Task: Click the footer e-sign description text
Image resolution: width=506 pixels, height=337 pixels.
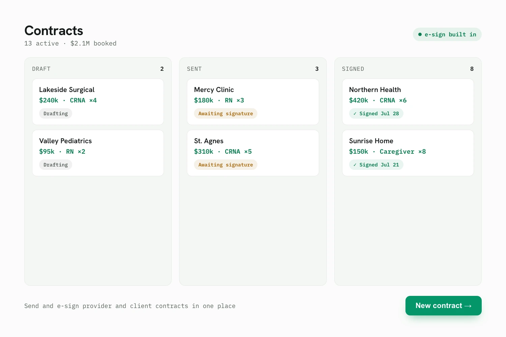Action: 130,306
